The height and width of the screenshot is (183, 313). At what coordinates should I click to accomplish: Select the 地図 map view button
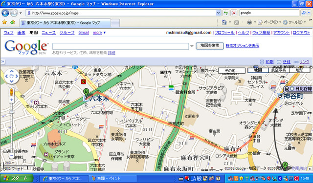(258, 70)
